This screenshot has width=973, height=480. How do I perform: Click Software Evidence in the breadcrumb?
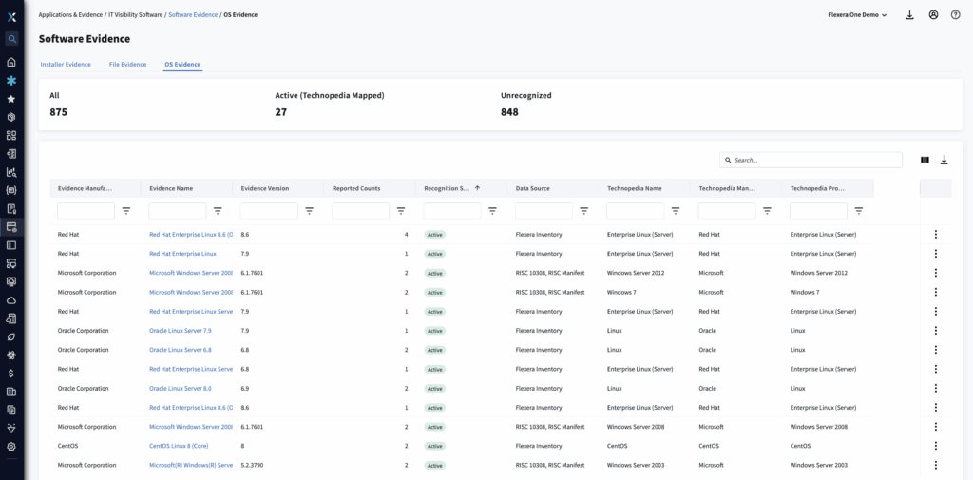click(193, 15)
